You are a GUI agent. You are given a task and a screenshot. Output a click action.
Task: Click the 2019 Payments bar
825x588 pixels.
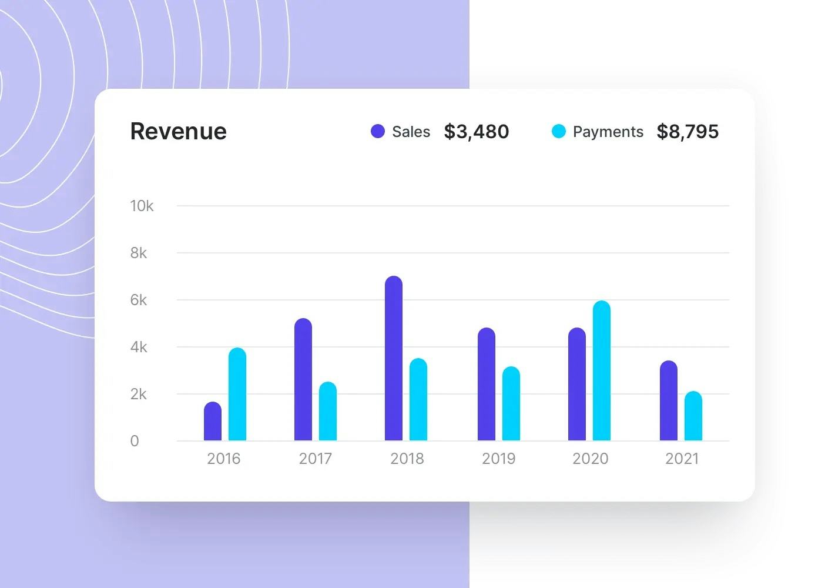(x=511, y=403)
